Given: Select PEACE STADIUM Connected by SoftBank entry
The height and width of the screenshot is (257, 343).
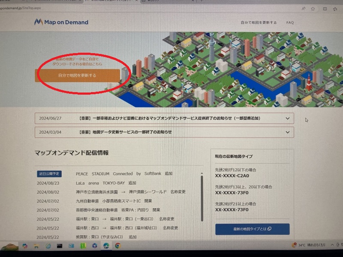Looking at the screenshot, I should pos(124,173).
